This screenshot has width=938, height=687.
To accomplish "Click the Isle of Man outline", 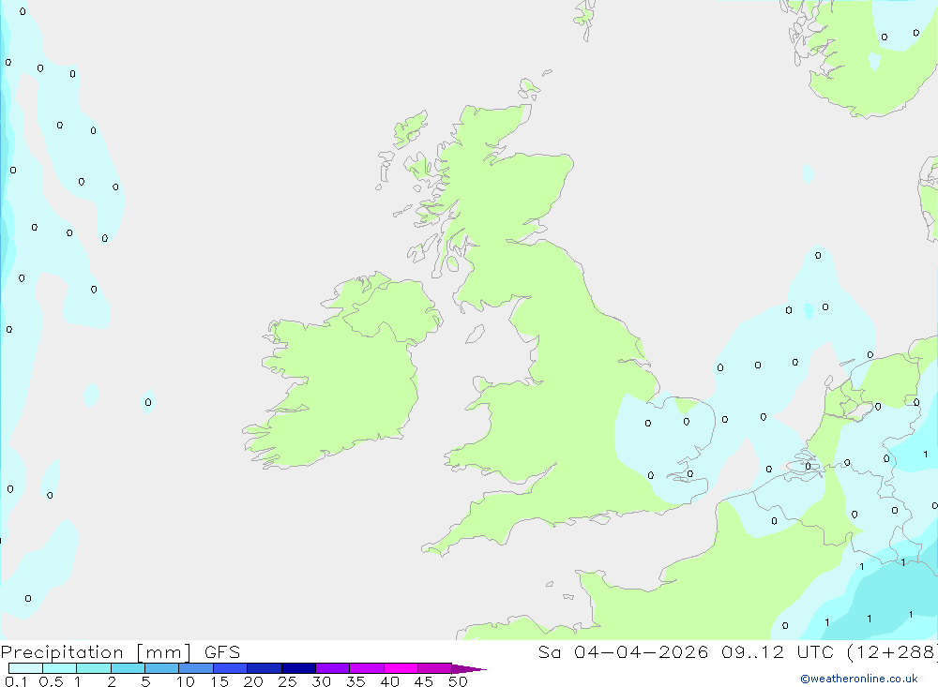I will (475, 334).
